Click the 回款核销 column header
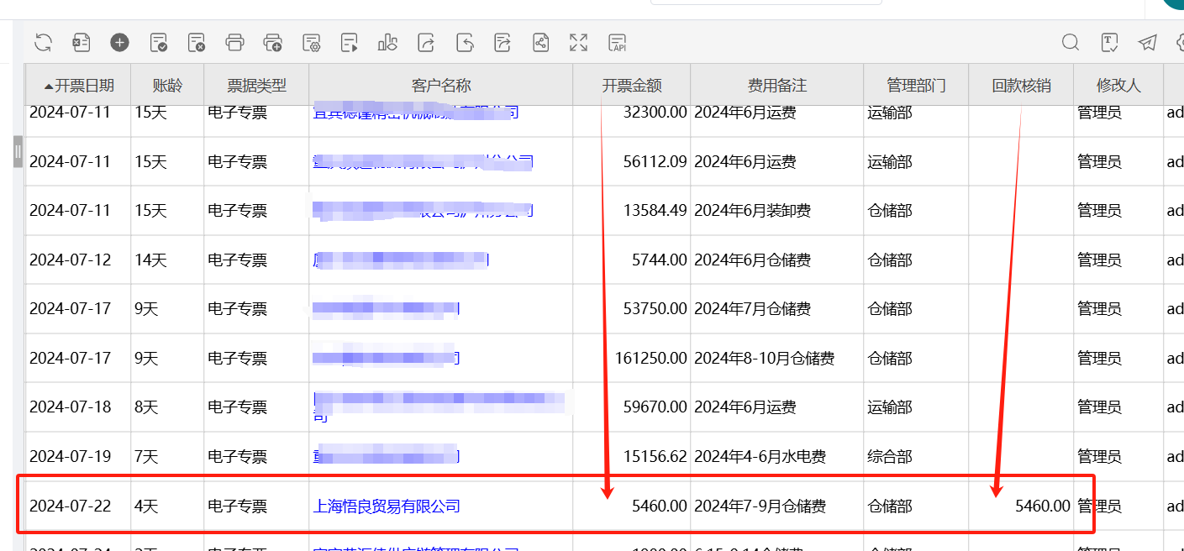 (x=1021, y=85)
